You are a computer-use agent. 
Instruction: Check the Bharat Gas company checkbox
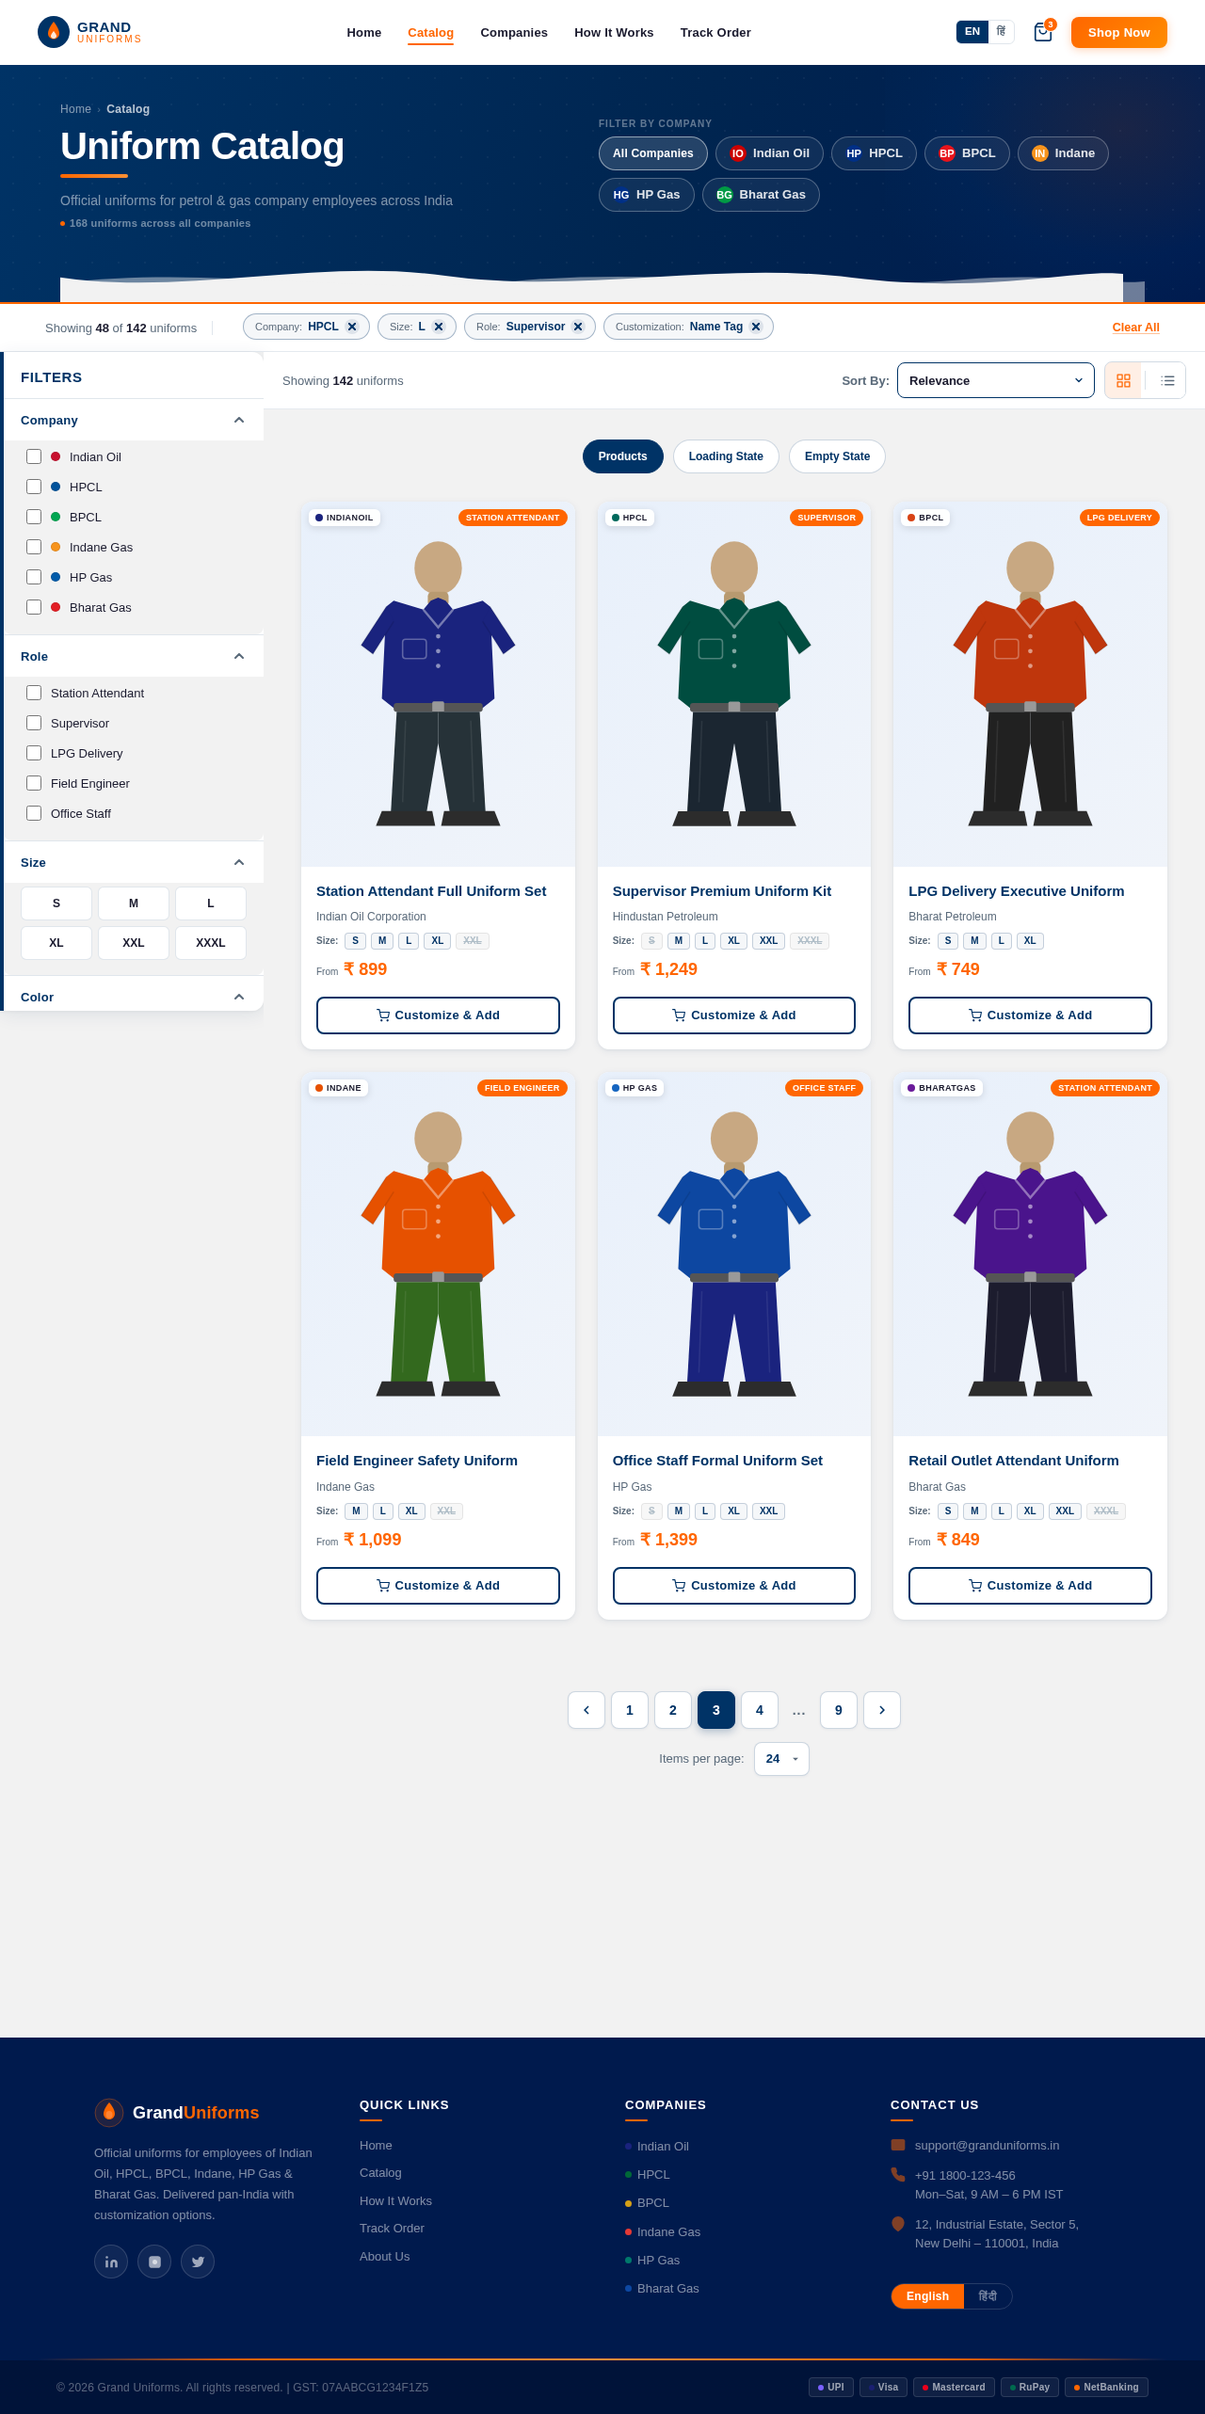34,607
